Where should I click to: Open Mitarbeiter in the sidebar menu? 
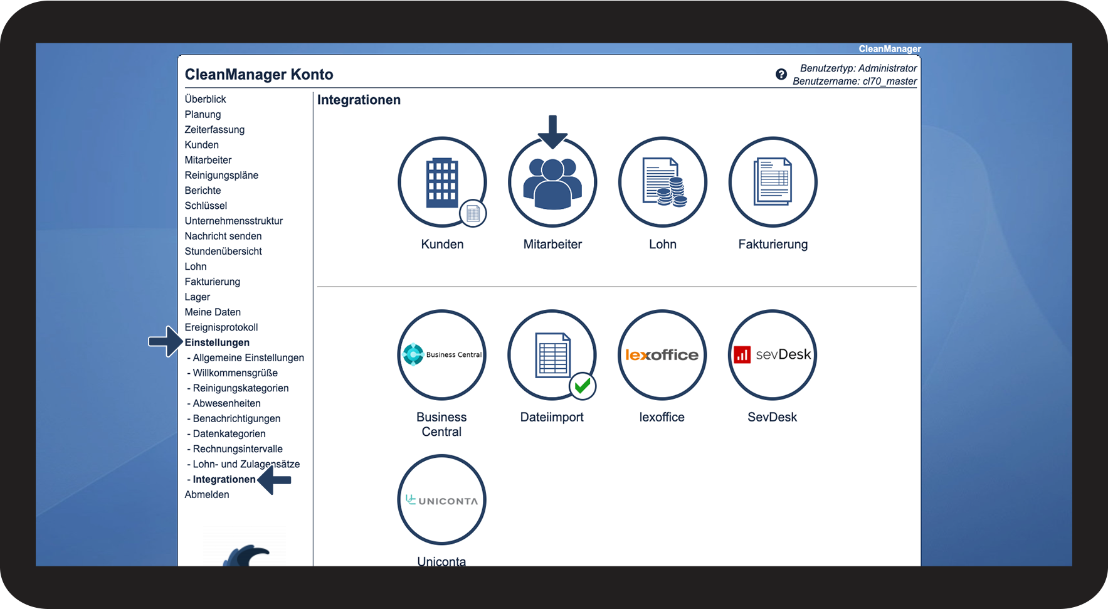208,160
